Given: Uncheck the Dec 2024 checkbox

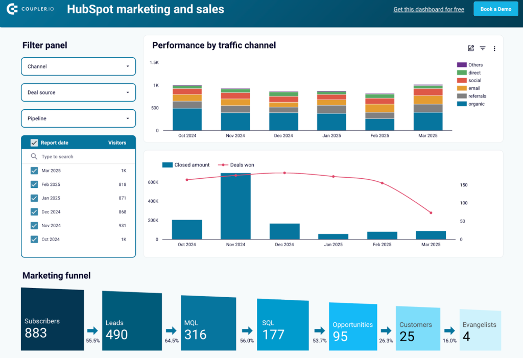Looking at the screenshot, I should pyautogui.click(x=34, y=212).
